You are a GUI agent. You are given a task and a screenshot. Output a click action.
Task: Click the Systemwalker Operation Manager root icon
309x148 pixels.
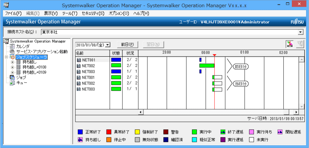pos(6,41)
